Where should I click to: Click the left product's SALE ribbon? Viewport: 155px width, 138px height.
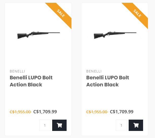coord(61,14)
